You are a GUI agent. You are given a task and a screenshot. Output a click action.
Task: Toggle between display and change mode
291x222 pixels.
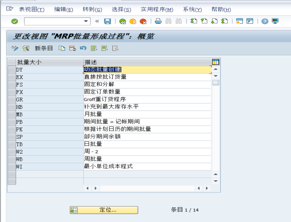pyautogui.click(x=14, y=48)
